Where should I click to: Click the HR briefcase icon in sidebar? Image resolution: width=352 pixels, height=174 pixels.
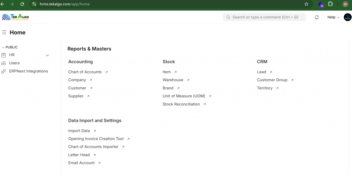(3, 55)
